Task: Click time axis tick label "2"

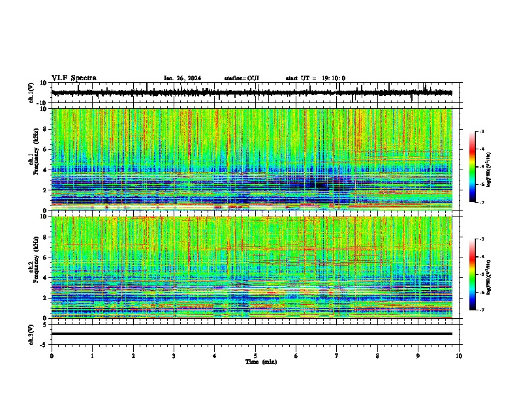Action: click(x=133, y=356)
